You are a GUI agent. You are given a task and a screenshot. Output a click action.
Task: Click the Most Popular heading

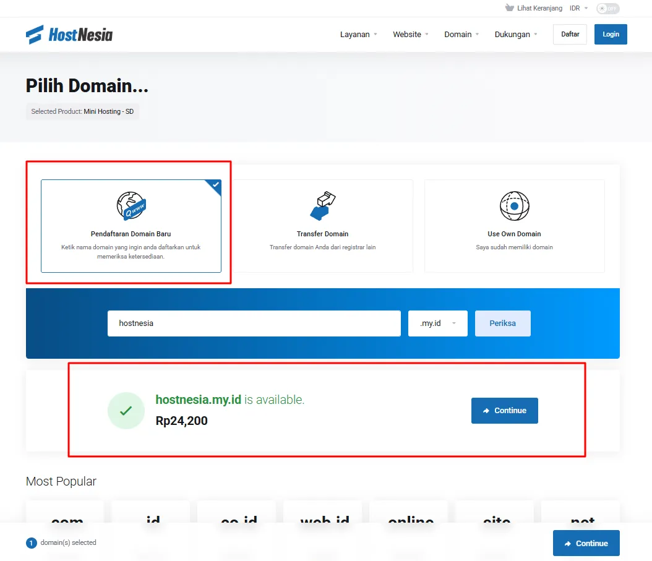pos(61,481)
